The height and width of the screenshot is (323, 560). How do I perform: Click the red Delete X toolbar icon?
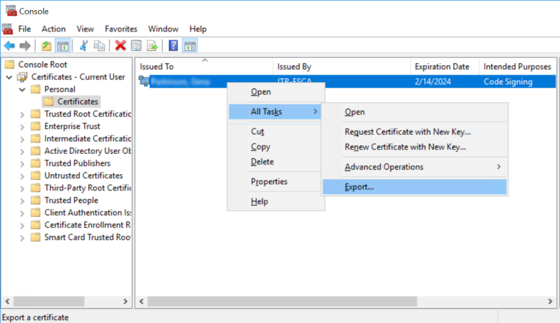120,46
